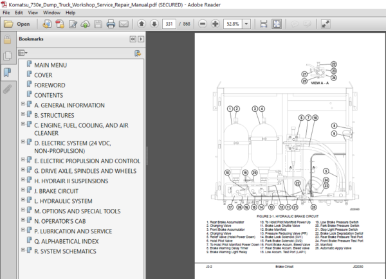Click the Open text button in toolbar
The image size is (386, 279).
click(x=23, y=24)
